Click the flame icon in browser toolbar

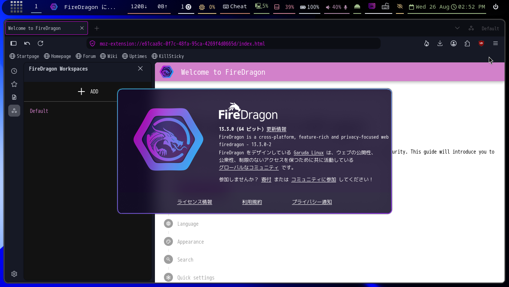(427, 43)
